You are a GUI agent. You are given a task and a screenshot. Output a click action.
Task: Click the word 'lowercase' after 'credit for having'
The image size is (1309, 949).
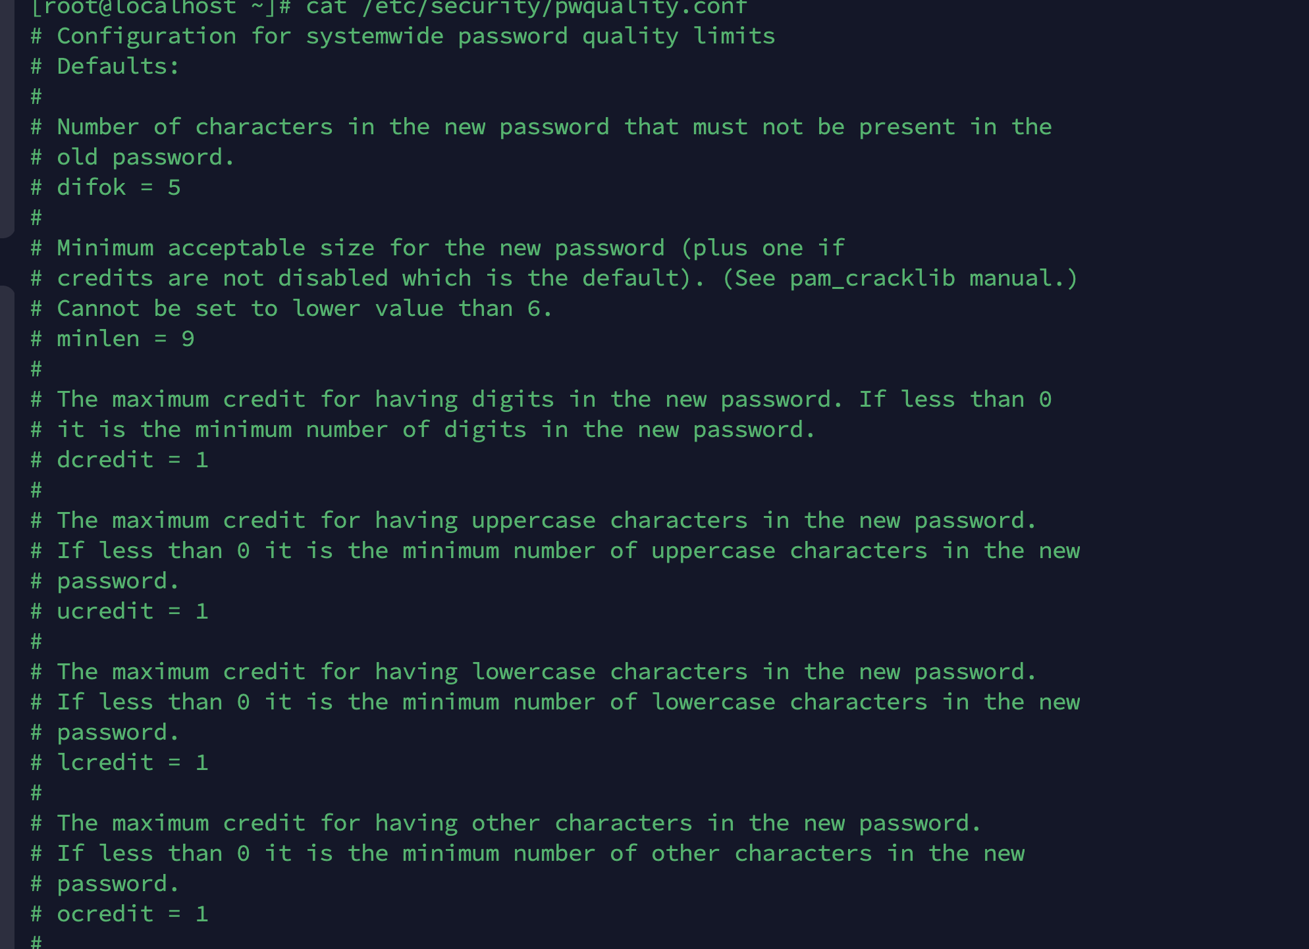tap(533, 672)
